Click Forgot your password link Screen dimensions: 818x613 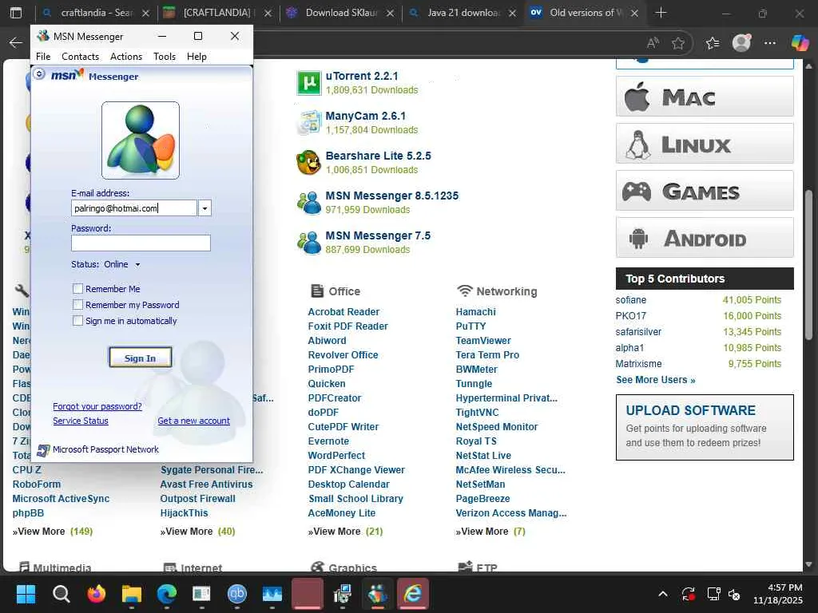(97, 406)
